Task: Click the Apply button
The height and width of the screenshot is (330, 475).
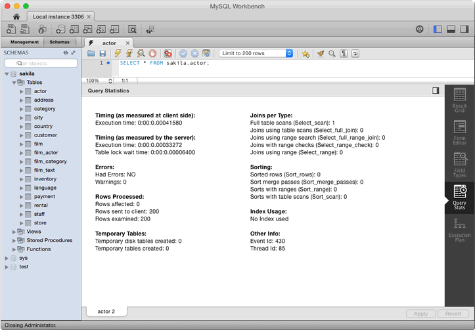Action: pyautogui.click(x=420, y=314)
